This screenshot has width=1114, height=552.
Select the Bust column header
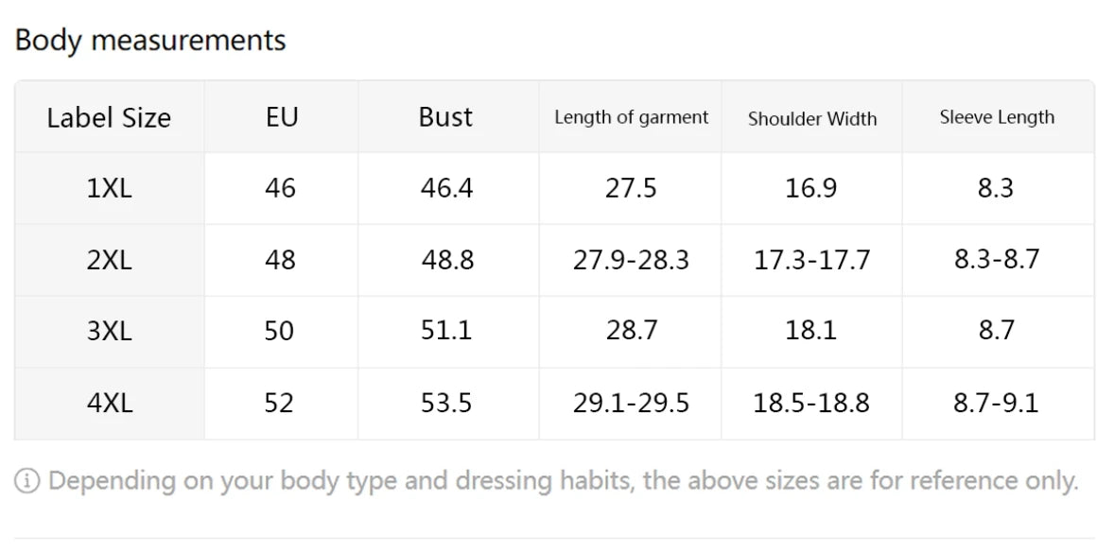445,117
